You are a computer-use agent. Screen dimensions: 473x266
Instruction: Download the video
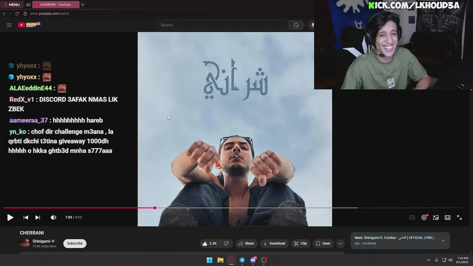tap(274, 243)
